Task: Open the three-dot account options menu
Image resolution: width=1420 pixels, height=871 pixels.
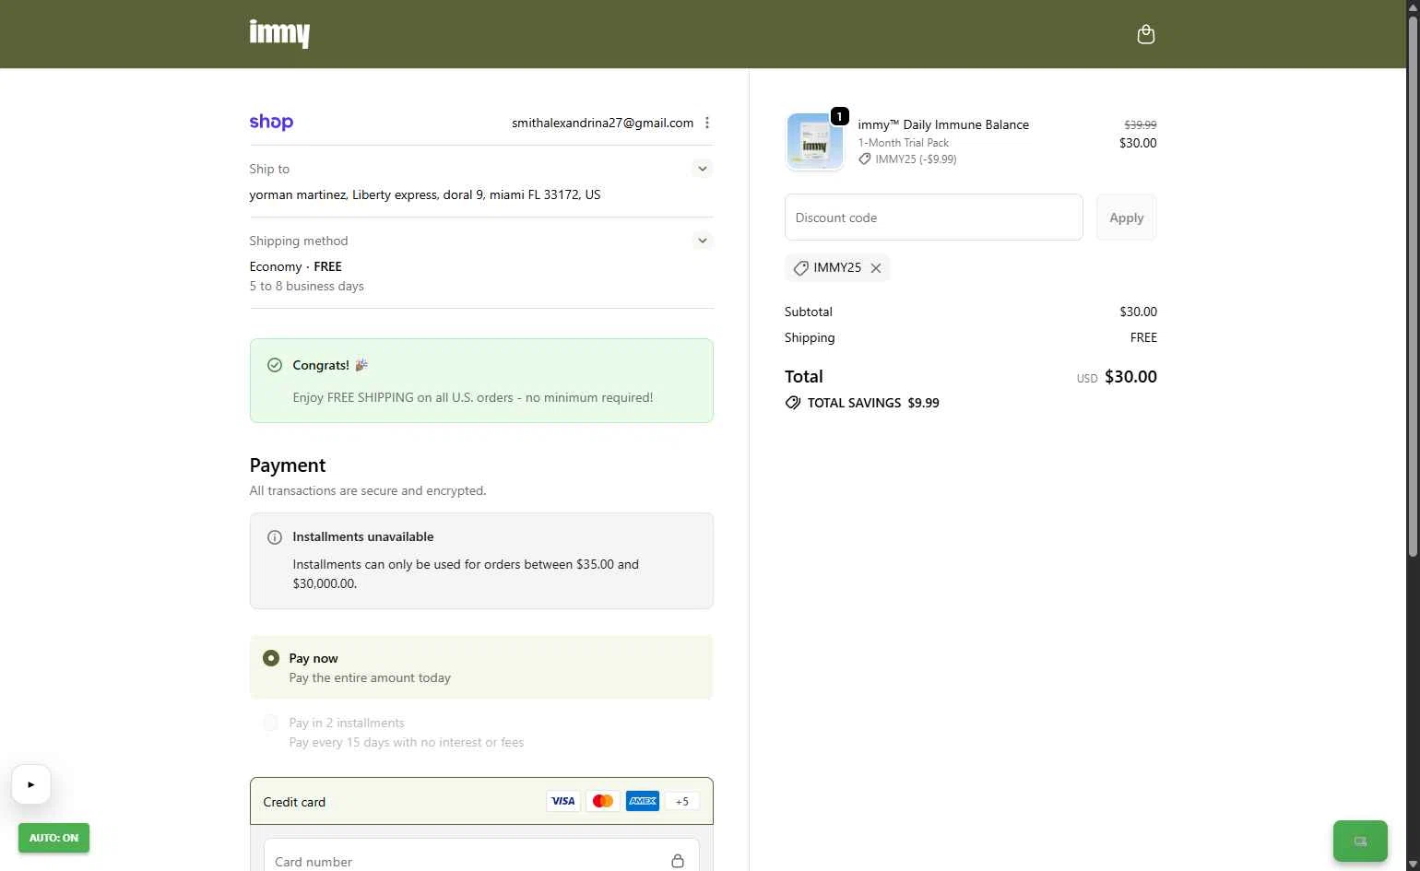Action: [707, 123]
